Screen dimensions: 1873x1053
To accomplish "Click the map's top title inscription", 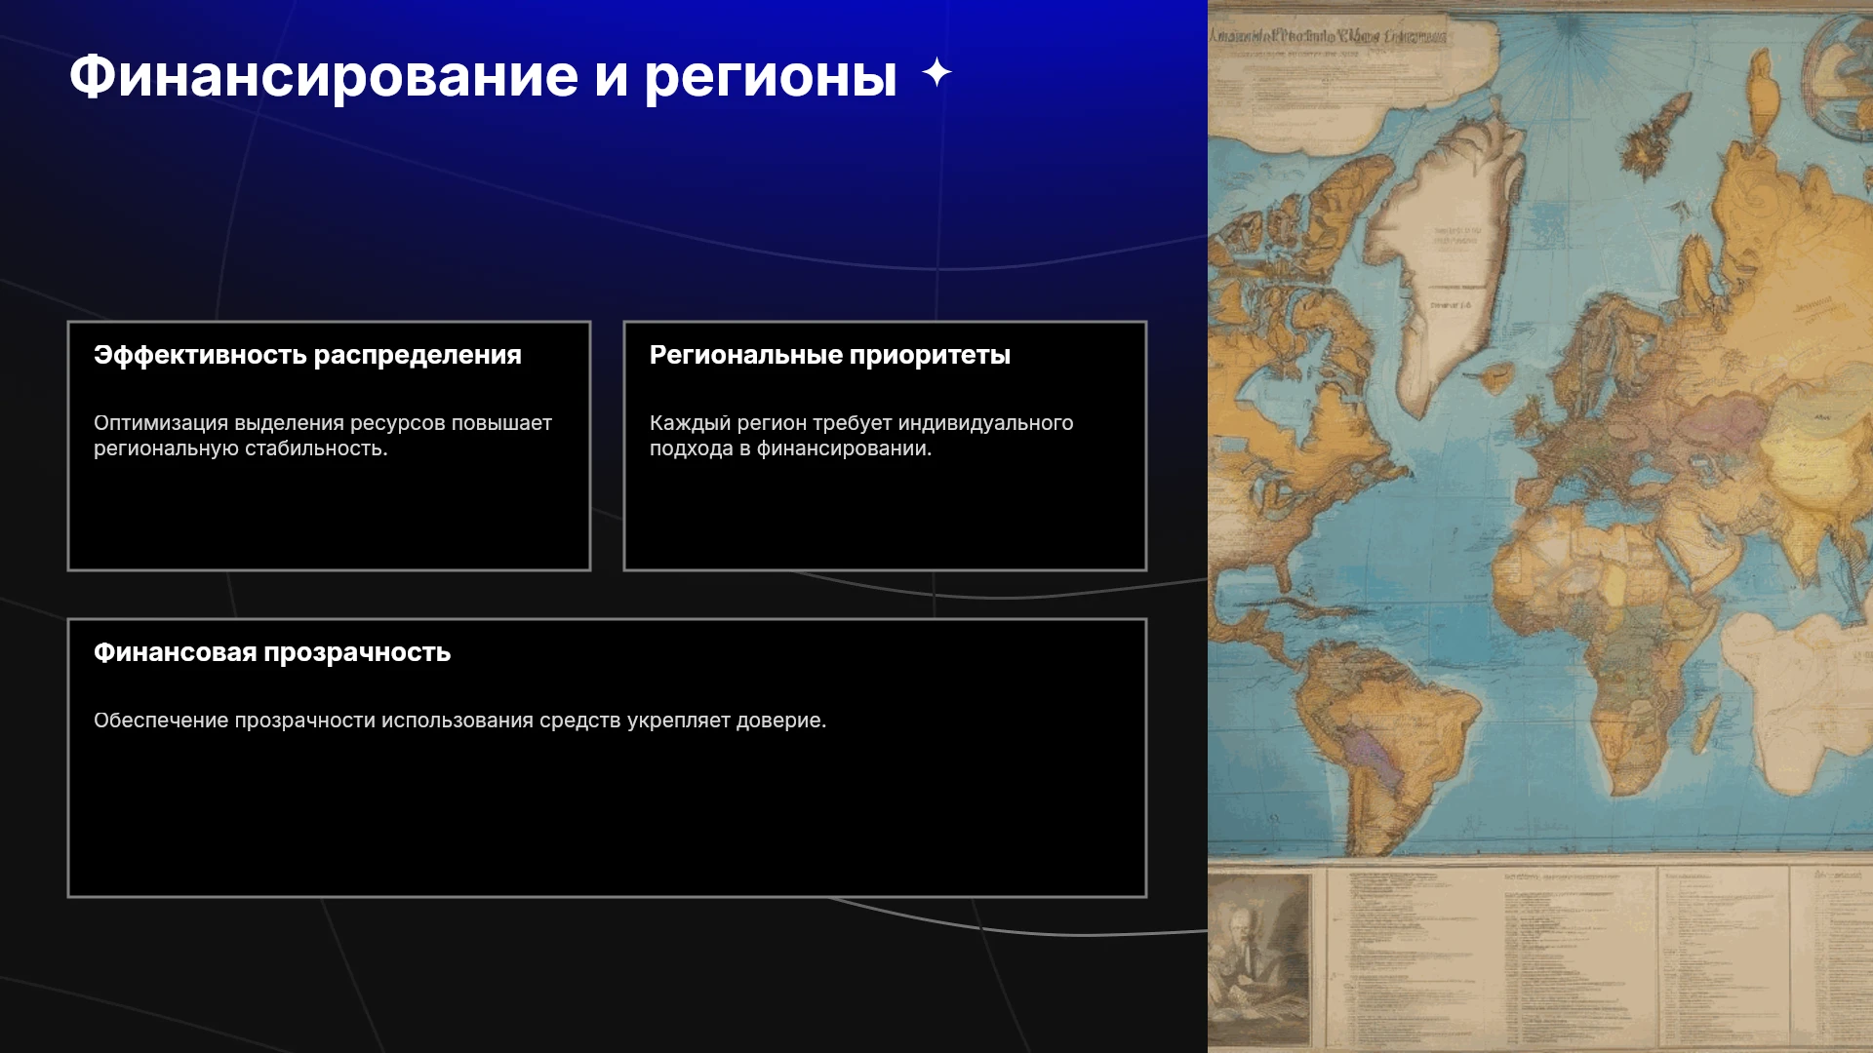I will [1329, 37].
